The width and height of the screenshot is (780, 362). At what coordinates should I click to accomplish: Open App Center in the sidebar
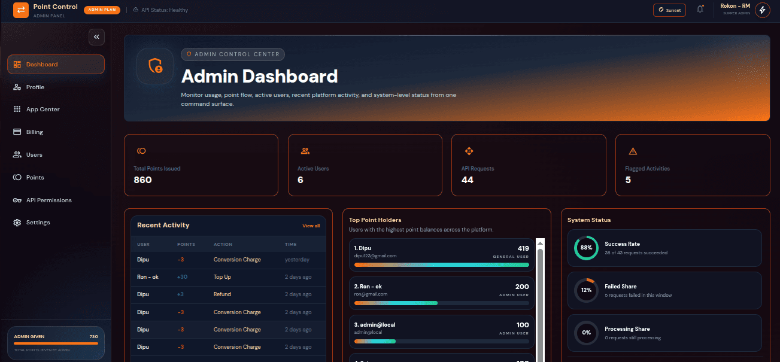coord(56,109)
